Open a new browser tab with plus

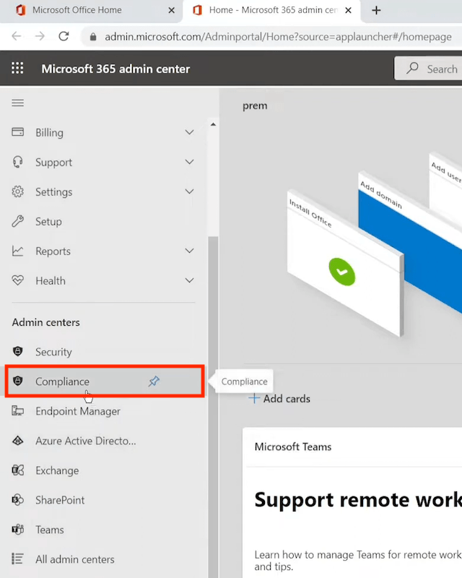click(x=376, y=10)
